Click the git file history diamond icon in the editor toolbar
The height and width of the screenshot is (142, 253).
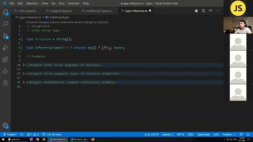pos(196,11)
